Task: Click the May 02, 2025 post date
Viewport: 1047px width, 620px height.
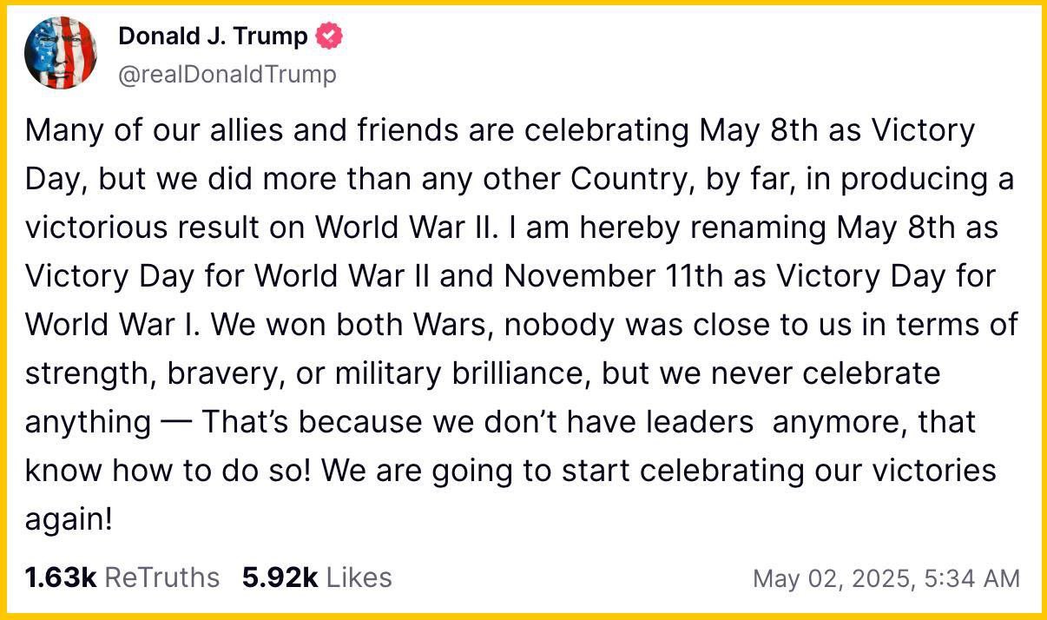Action: pyautogui.click(x=831, y=578)
